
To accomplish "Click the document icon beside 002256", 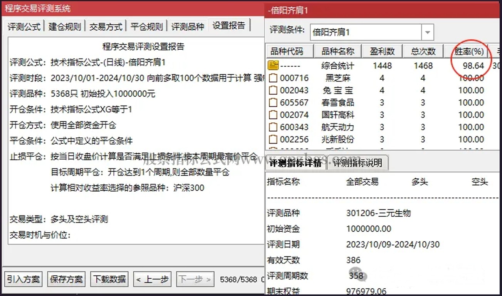I will [273, 139].
